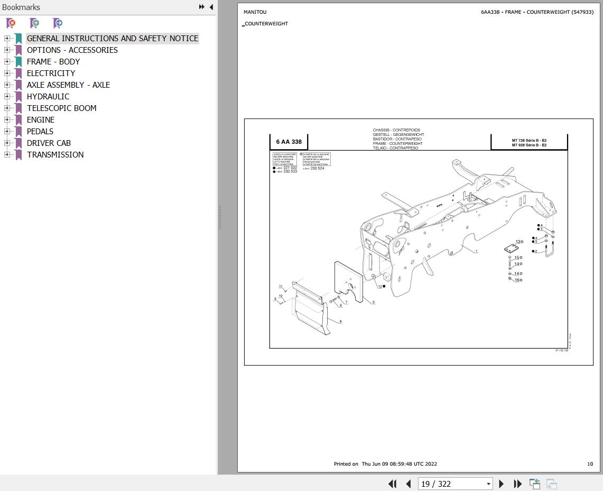The height and width of the screenshot is (491, 603).
Task: Collapse the Bookmarks panel with the left arrow
Action: coord(211,7)
